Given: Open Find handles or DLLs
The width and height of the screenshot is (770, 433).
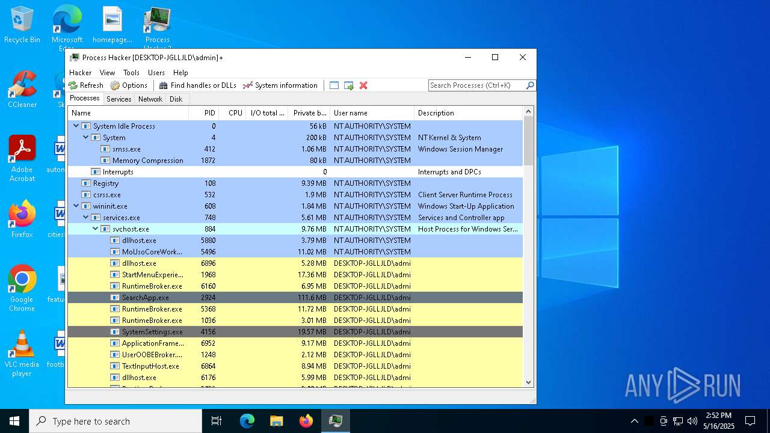Looking at the screenshot, I should pyautogui.click(x=197, y=85).
